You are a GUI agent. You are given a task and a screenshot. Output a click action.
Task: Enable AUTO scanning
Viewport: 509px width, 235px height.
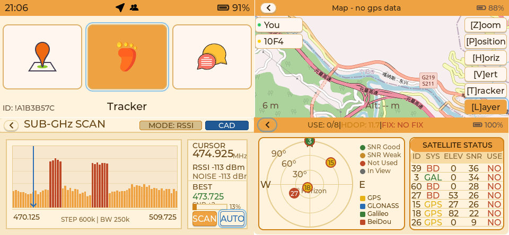click(232, 219)
